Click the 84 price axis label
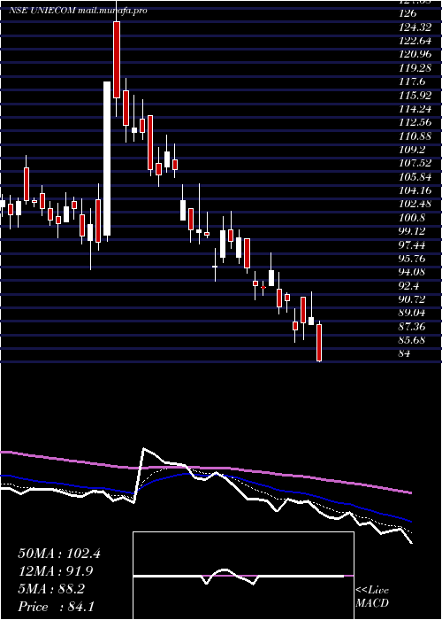This screenshot has height=620, width=442. [x=405, y=354]
